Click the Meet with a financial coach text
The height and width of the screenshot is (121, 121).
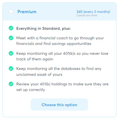[x=60, y=38]
